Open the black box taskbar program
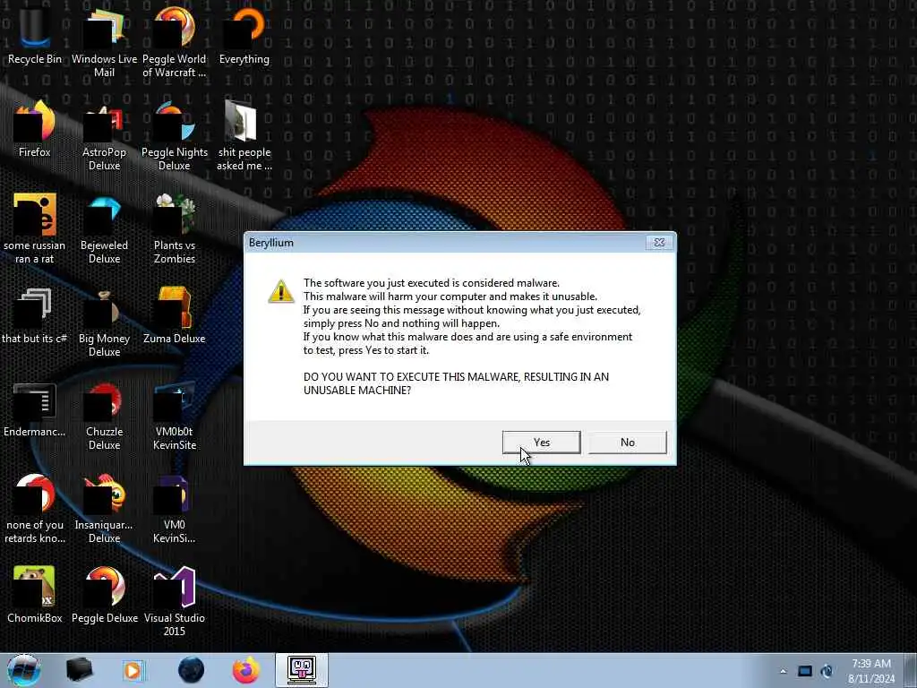This screenshot has width=917, height=688. tap(79, 670)
